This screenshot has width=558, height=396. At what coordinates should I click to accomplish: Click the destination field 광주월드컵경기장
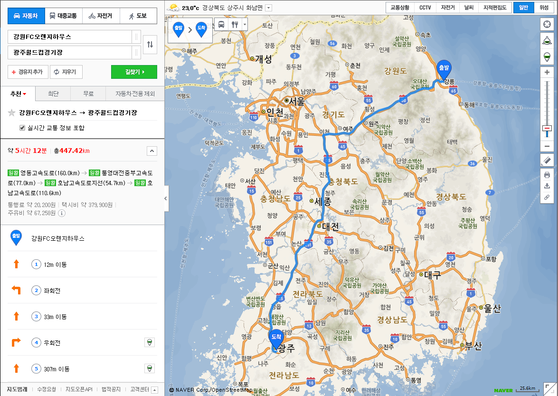[x=70, y=52]
